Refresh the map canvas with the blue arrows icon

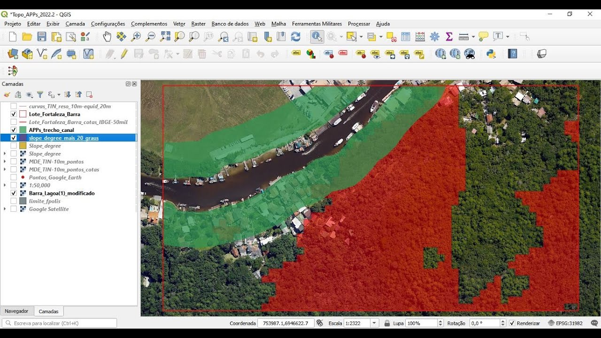click(x=296, y=37)
